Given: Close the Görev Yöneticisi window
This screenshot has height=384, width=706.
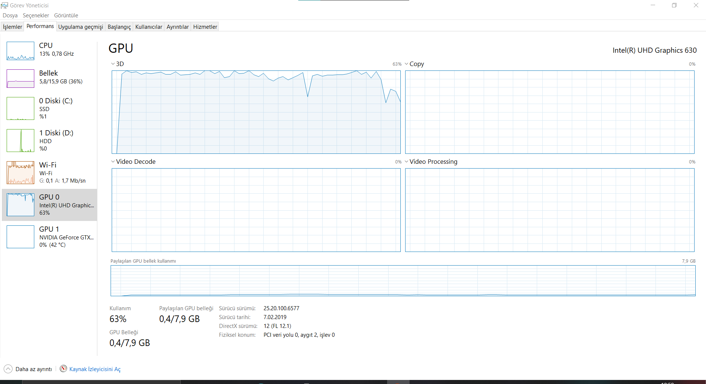Looking at the screenshot, I should point(696,5).
